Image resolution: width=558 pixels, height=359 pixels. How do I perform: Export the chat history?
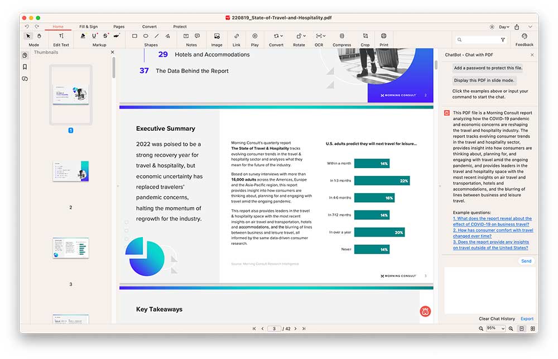click(x=527, y=319)
